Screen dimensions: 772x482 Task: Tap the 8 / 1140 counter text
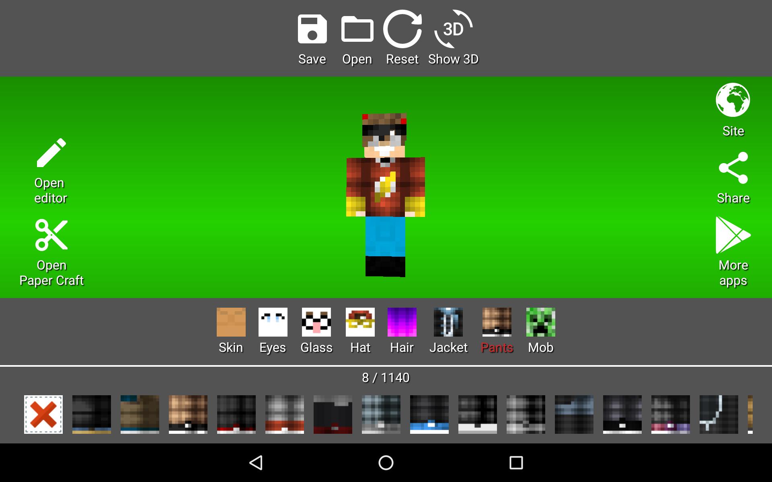pyautogui.click(x=386, y=378)
